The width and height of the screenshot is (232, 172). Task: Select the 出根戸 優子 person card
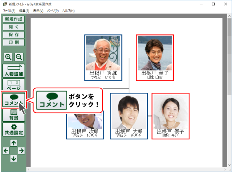(x=171, y=116)
